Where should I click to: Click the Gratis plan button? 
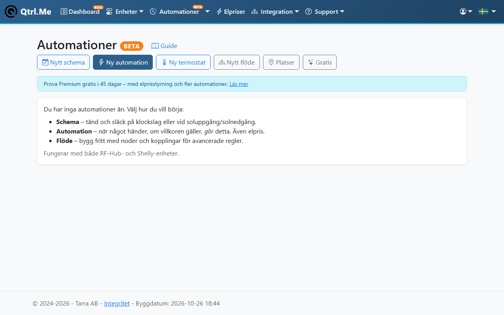click(320, 62)
